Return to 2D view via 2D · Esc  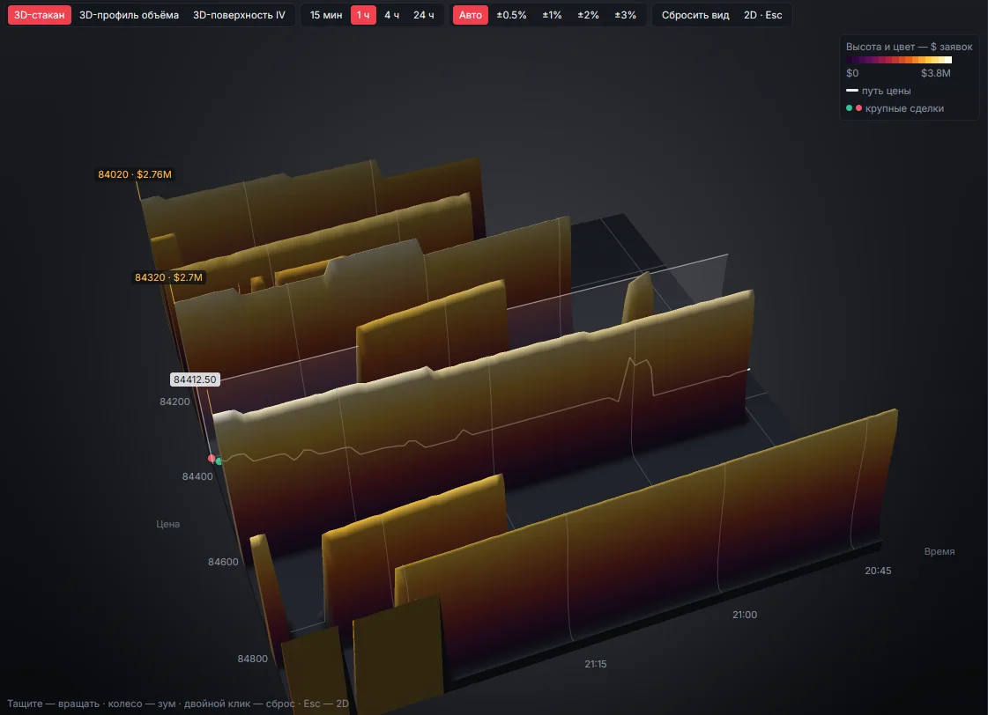[762, 15]
